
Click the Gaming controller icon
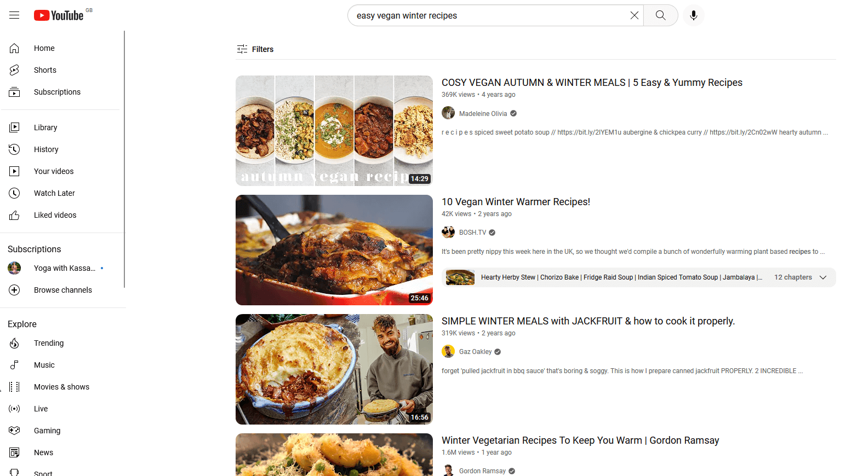coord(14,431)
